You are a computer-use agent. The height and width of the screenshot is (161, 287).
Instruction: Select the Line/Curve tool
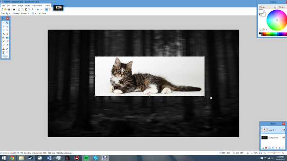7,52
